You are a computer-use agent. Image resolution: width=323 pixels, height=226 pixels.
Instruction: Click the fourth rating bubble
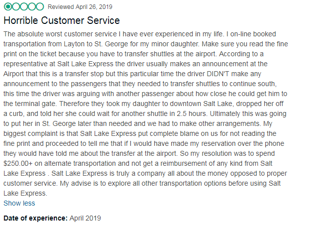tap(32, 7)
